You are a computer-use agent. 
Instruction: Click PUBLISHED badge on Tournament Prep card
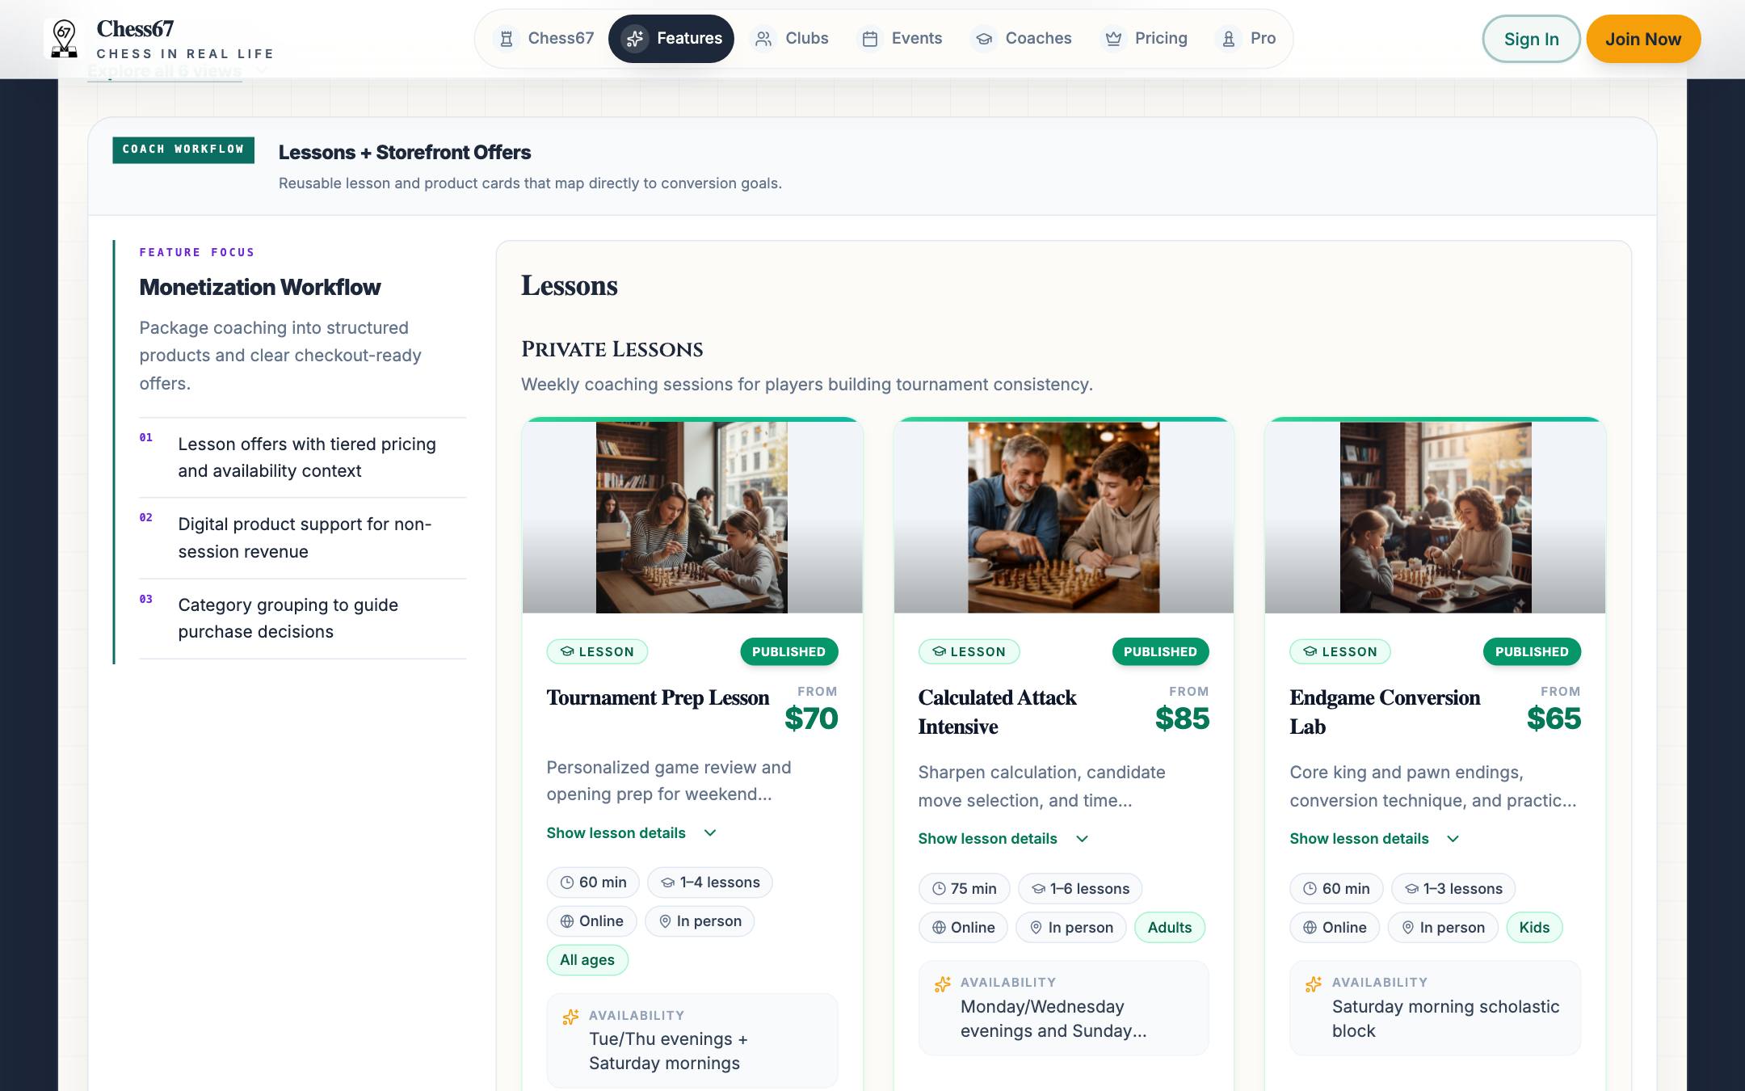(788, 651)
